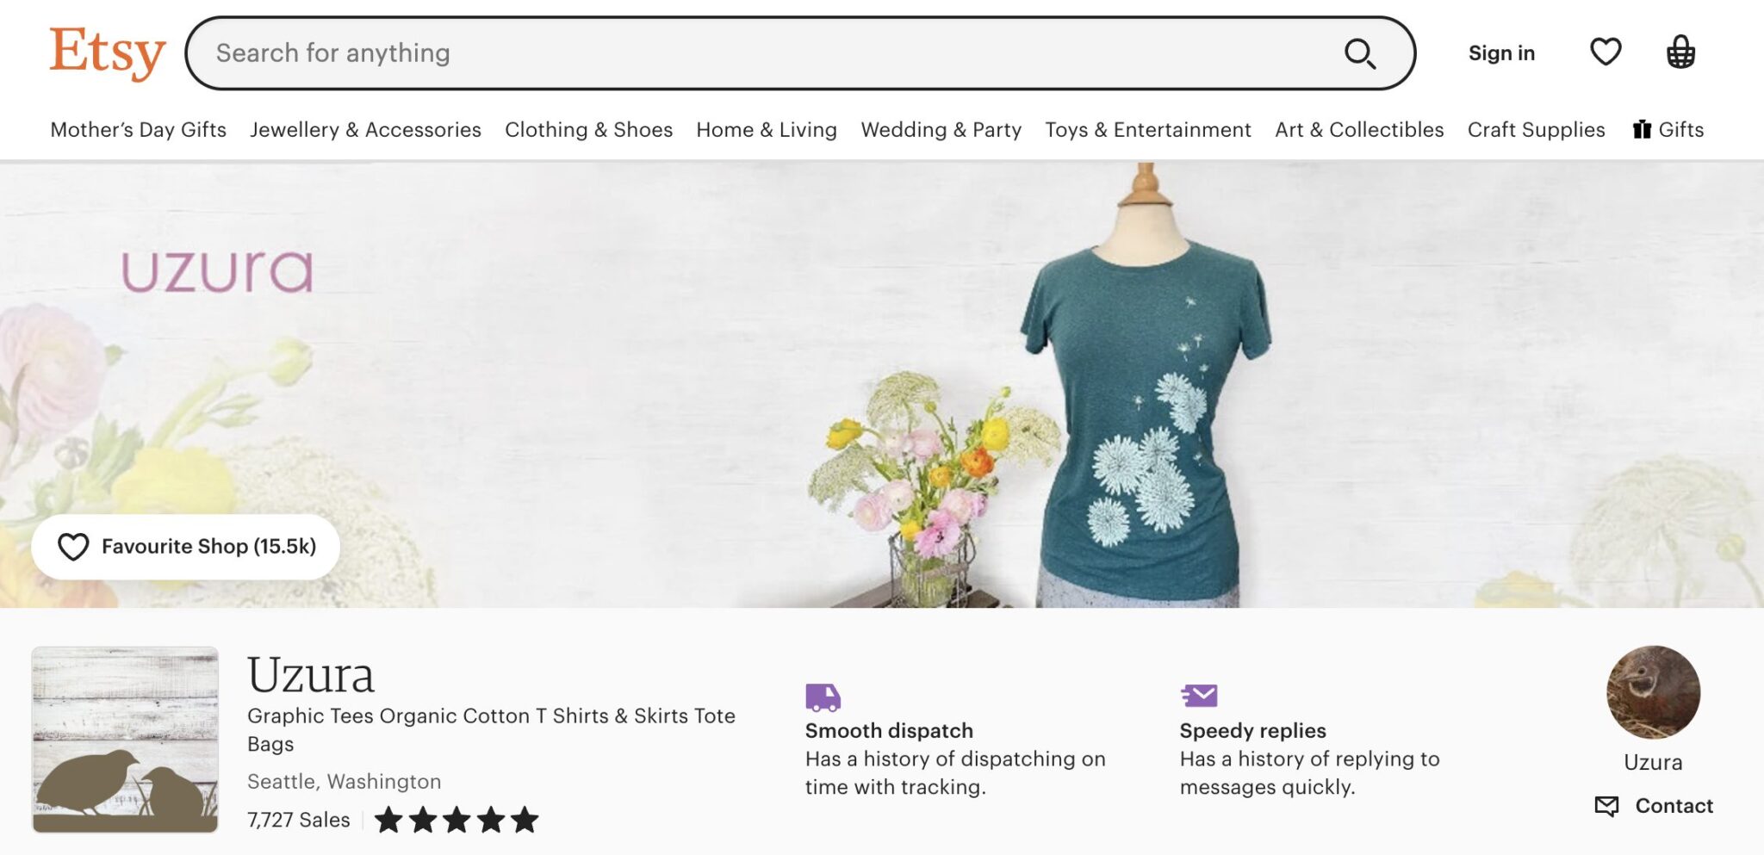The image size is (1764, 855).
Task: Click the envelope icon beside Contact
Action: [1606, 806]
